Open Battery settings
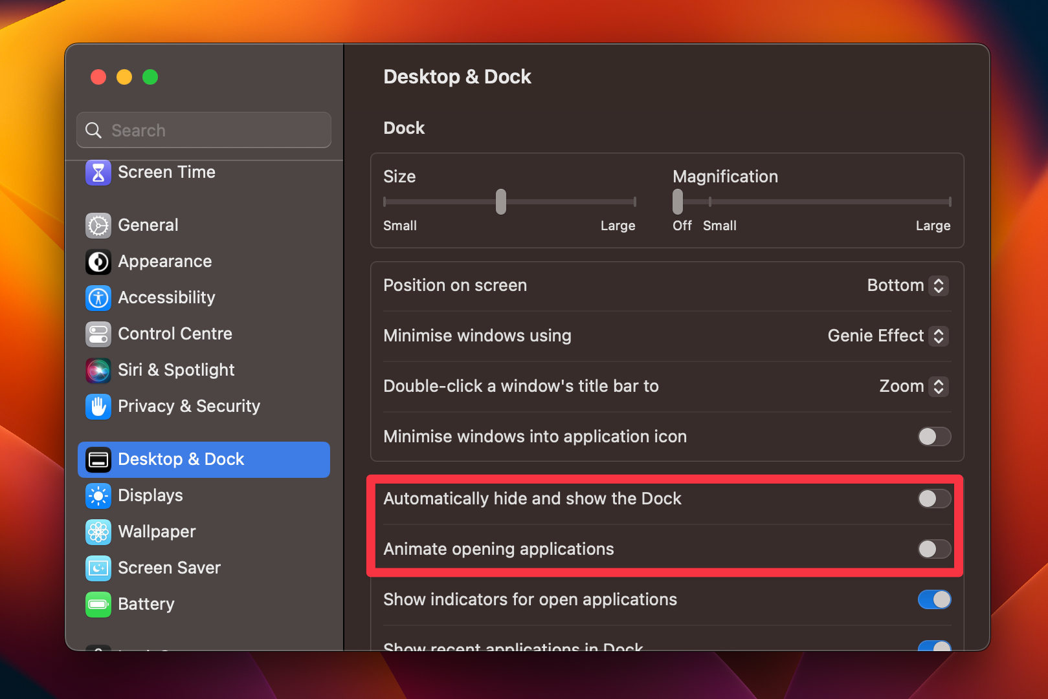Image resolution: width=1048 pixels, height=699 pixels. 98,604
